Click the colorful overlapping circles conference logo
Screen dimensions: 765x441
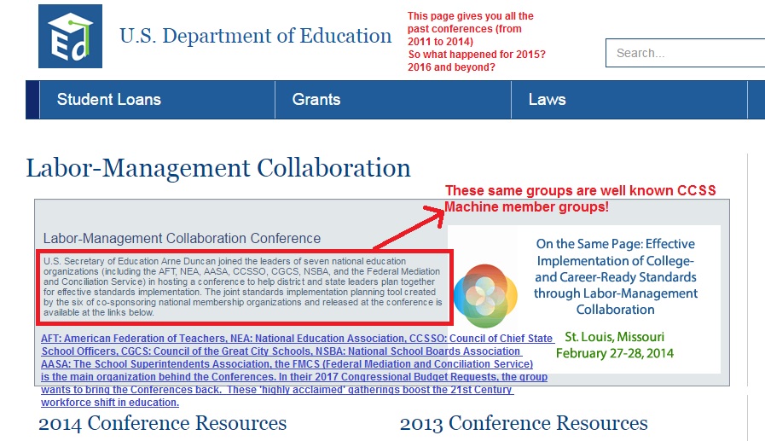point(485,296)
